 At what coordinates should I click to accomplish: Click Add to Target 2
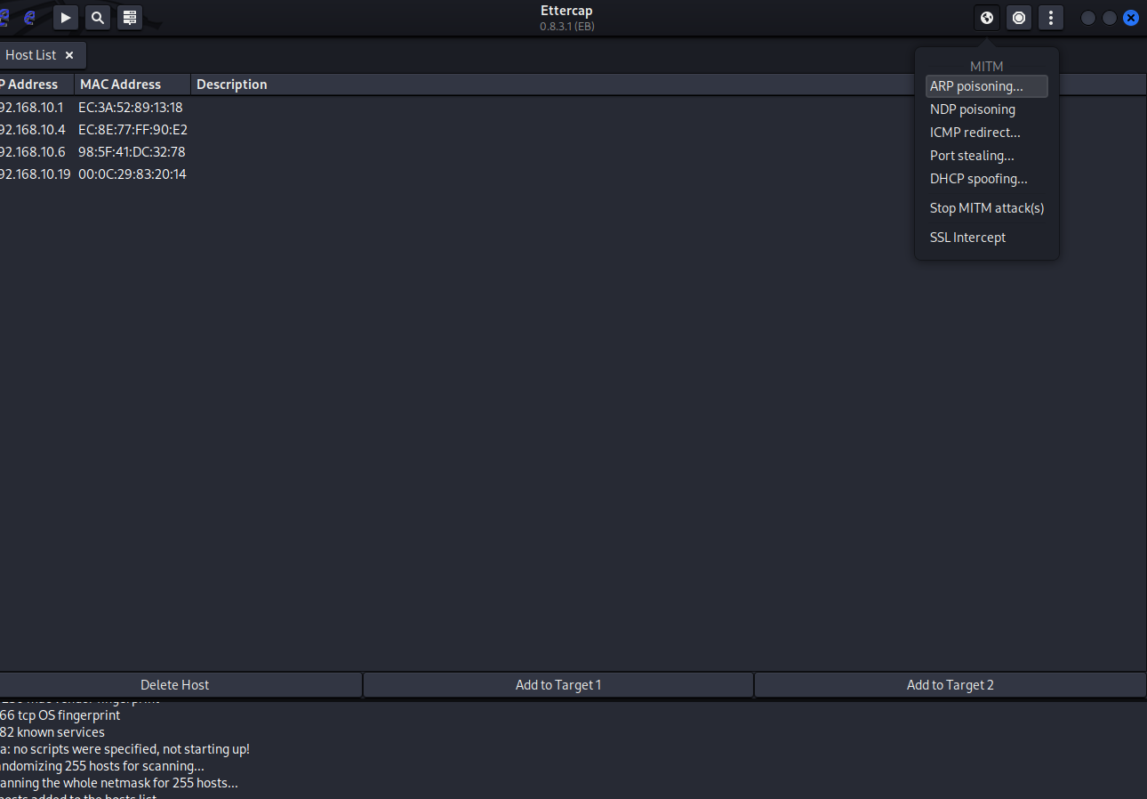coord(950,685)
